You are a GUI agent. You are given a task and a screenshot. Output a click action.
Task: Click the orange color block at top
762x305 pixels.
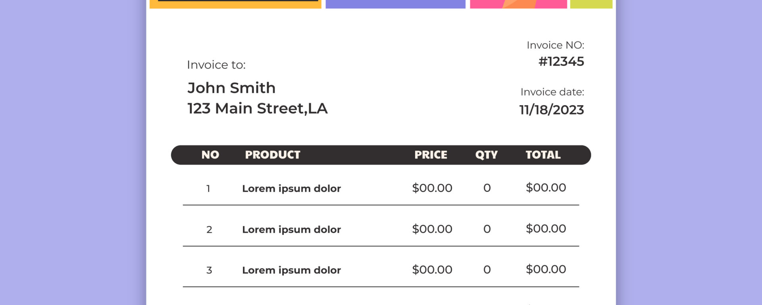(x=235, y=4)
